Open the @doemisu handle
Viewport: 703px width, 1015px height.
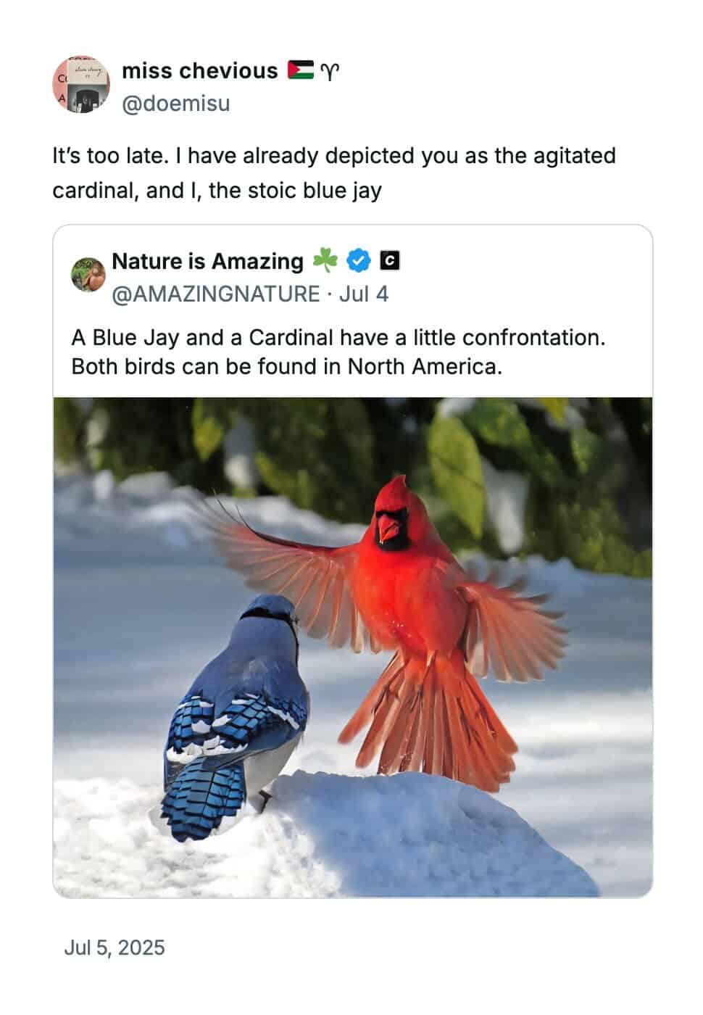[176, 103]
